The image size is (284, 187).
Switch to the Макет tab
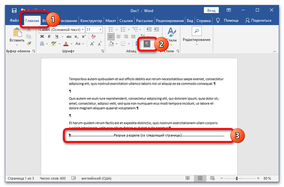coord(111,21)
